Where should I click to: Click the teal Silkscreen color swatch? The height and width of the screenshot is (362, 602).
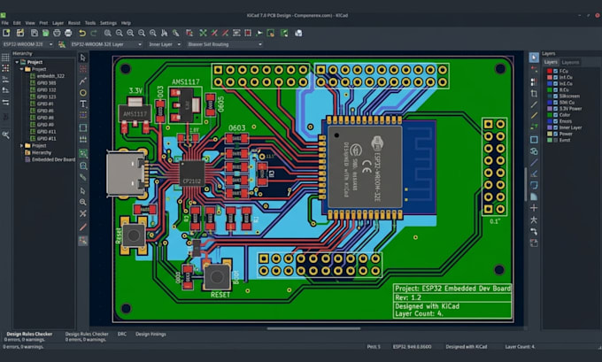[550, 96]
